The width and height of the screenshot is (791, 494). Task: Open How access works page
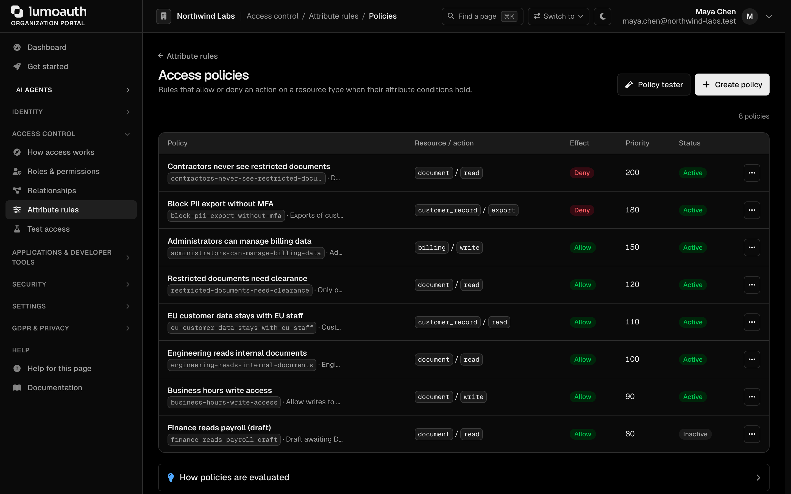[x=71, y=152]
